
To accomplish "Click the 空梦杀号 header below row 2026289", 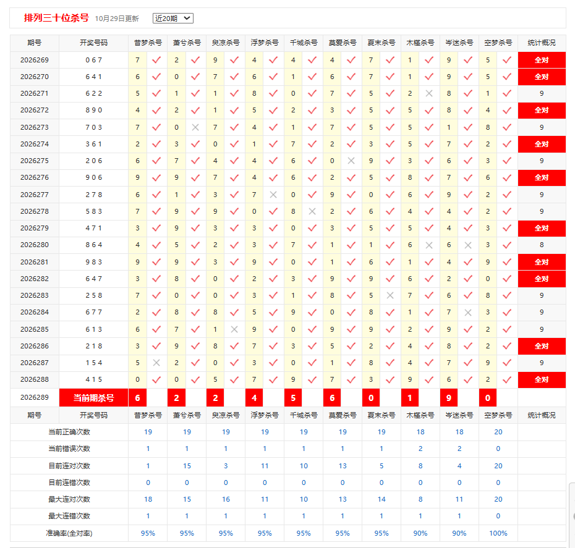I will coord(498,415).
